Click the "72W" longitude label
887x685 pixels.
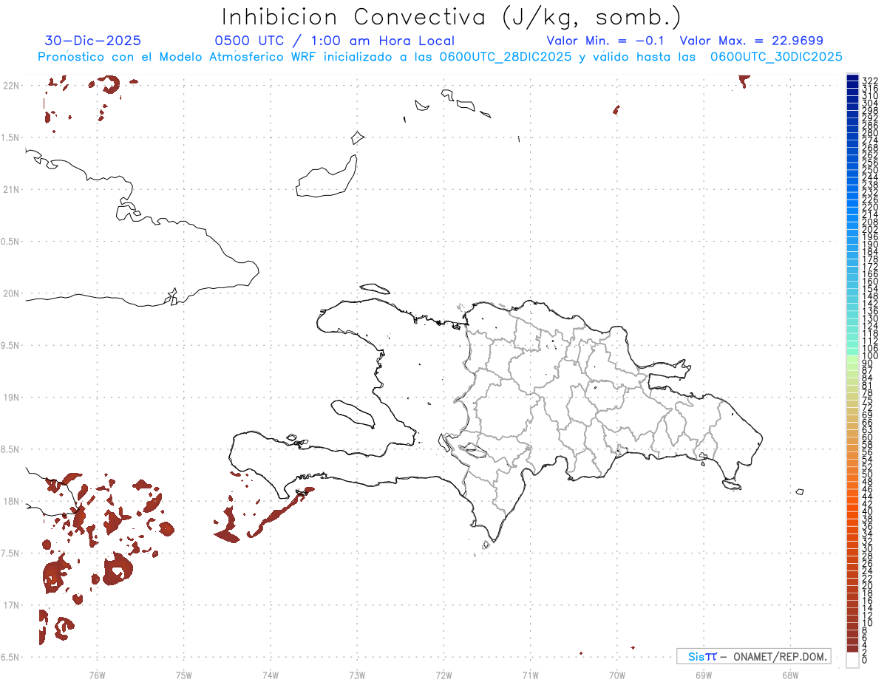click(443, 675)
